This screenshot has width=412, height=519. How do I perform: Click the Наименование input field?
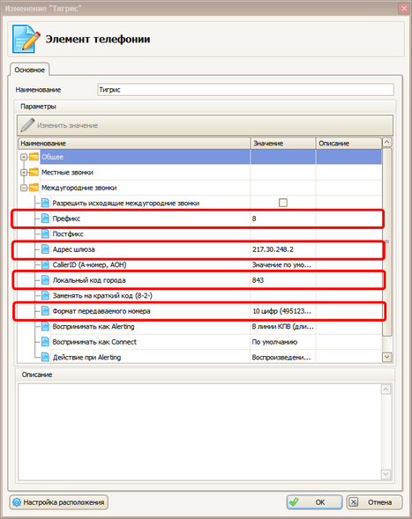[x=245, y=89]
